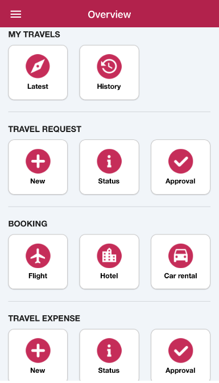The width and height of the screenshot is (219, 383).
Task: Check Travel Request Status info icon
Action: [x=109, y=161]
